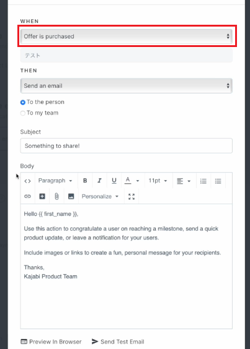
Task: Open the Offer is purchased trigger dropdown
Action: pos(127,37)
